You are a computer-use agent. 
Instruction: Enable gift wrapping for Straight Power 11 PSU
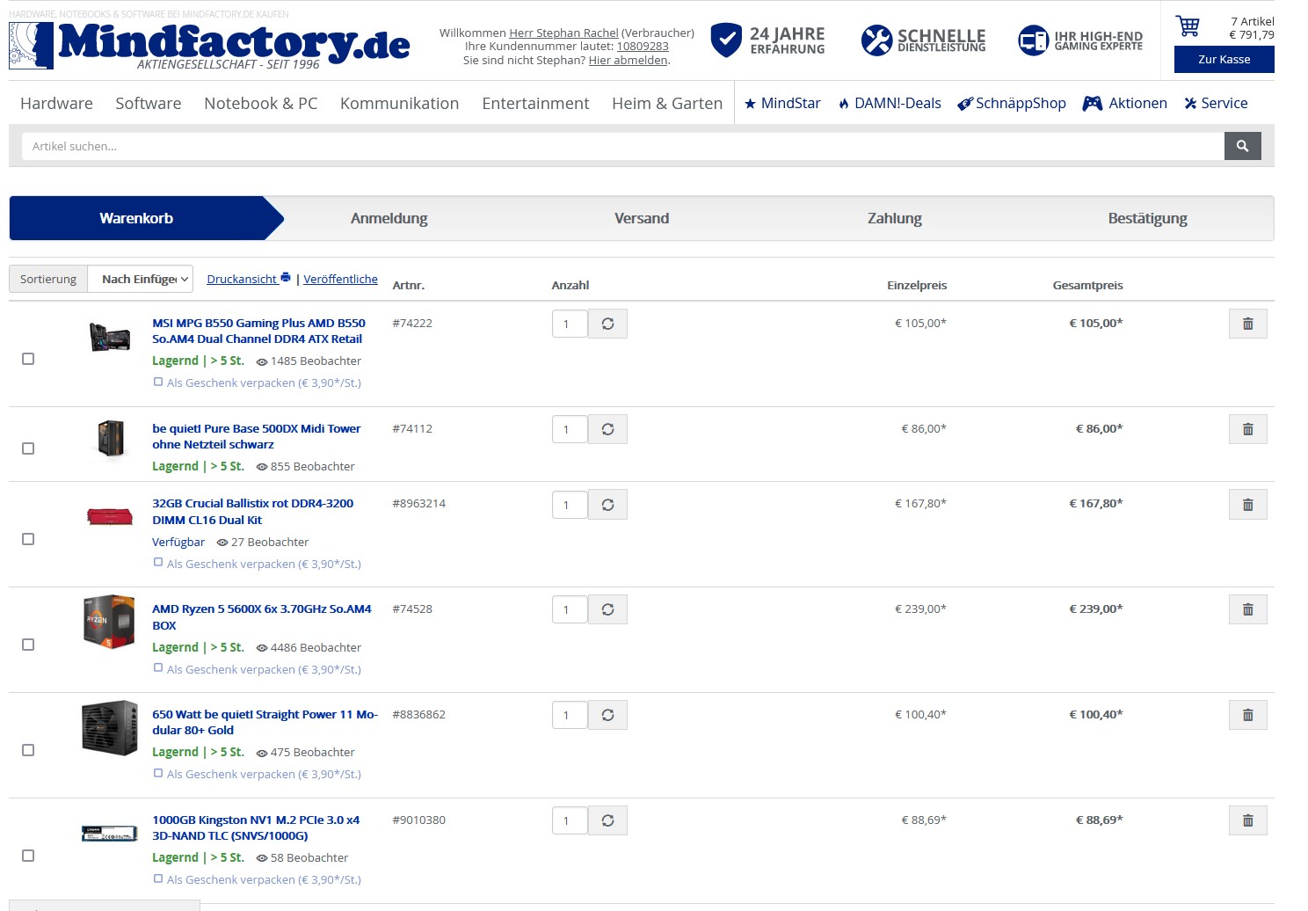pyautogui.click(x=158, y=773)
